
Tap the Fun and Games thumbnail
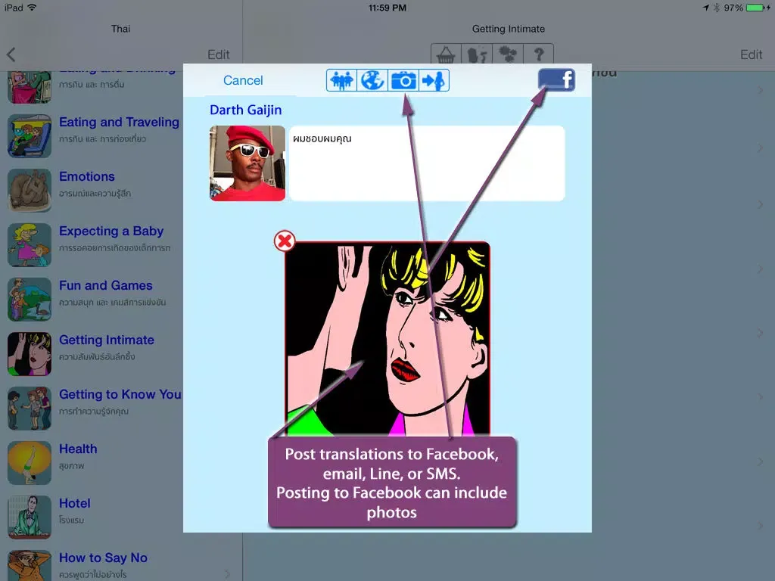tap(30, 300)
